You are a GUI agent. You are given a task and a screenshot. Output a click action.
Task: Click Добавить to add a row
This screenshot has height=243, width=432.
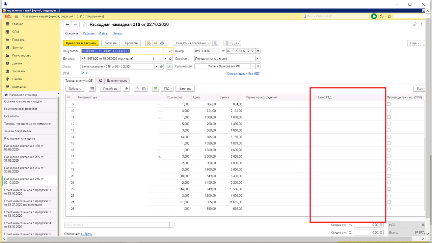[x=75, y=88]
